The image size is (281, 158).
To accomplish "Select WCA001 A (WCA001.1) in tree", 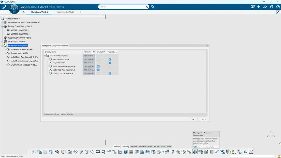I will point(20,30).
